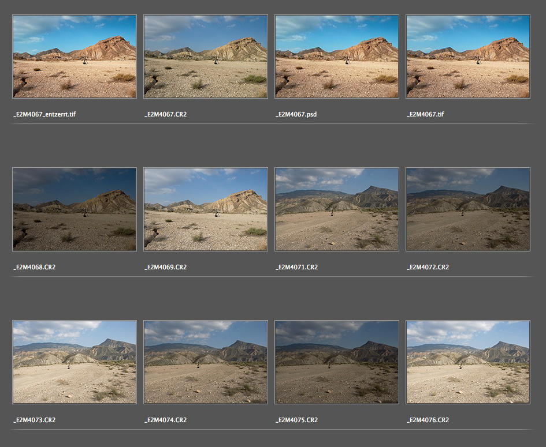This screenshot has height=447, width=546.
Task: Select the _E2M4067.psd thumbnail image
Action: [337, 57]
